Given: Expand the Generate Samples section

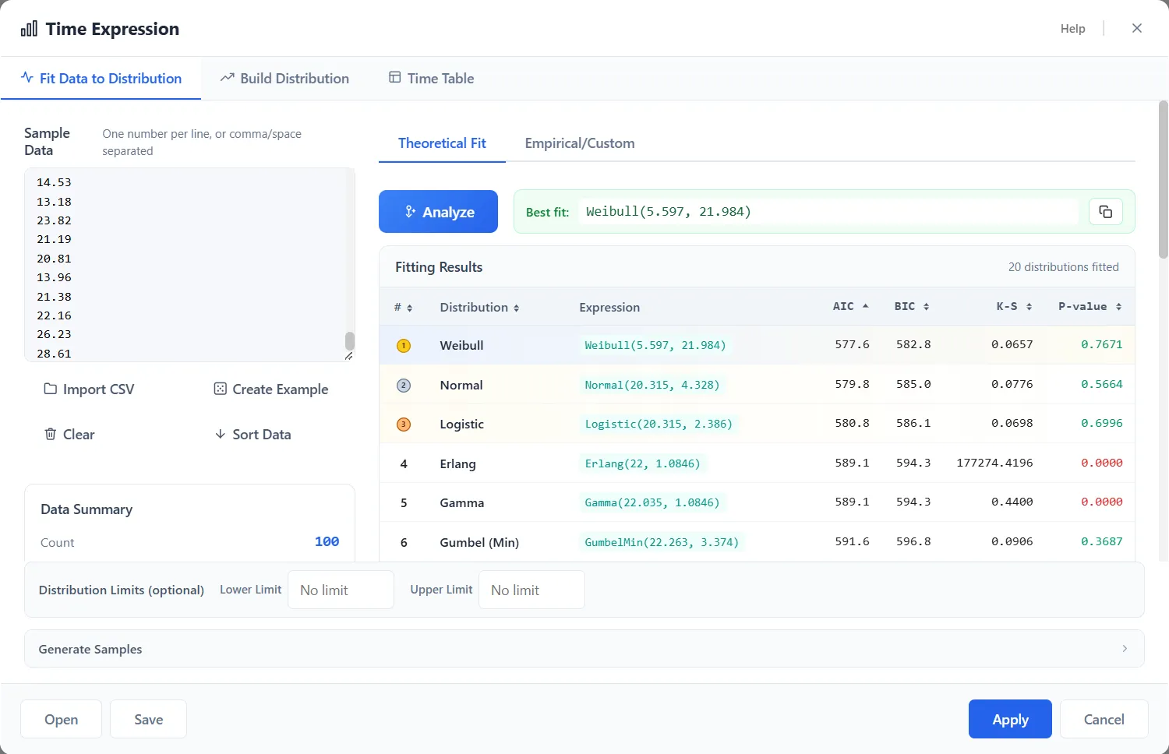Looking at the screenshot, I should pyautogui.click(x=584, y=649).
